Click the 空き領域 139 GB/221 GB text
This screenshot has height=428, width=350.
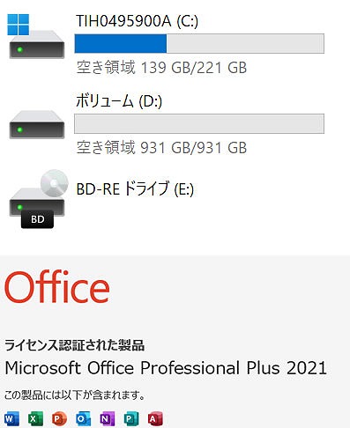click(x=161, y=67)
